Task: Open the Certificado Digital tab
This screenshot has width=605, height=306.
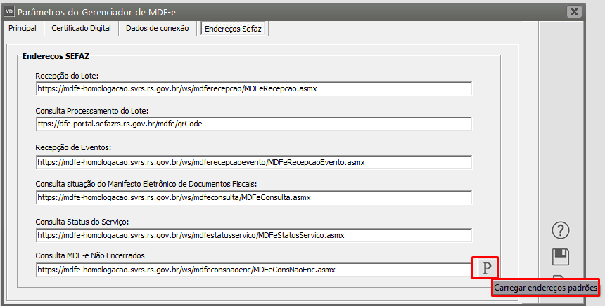Action: point(82,29)
